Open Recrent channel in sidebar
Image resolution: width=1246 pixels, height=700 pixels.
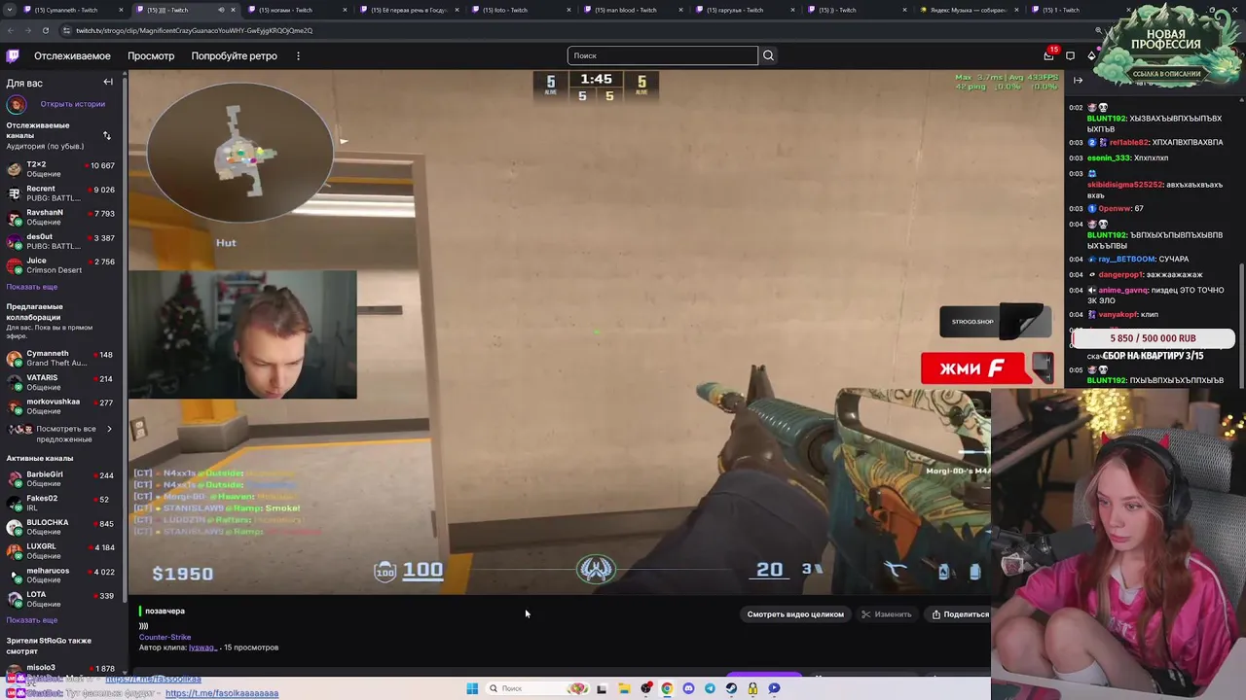61,193
